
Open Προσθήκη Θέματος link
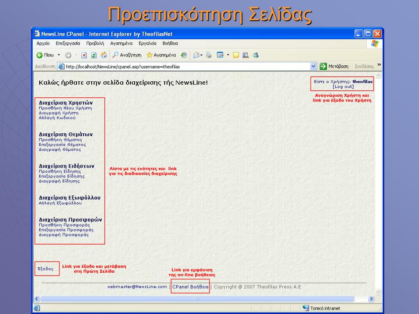click(x=61, y=140)
